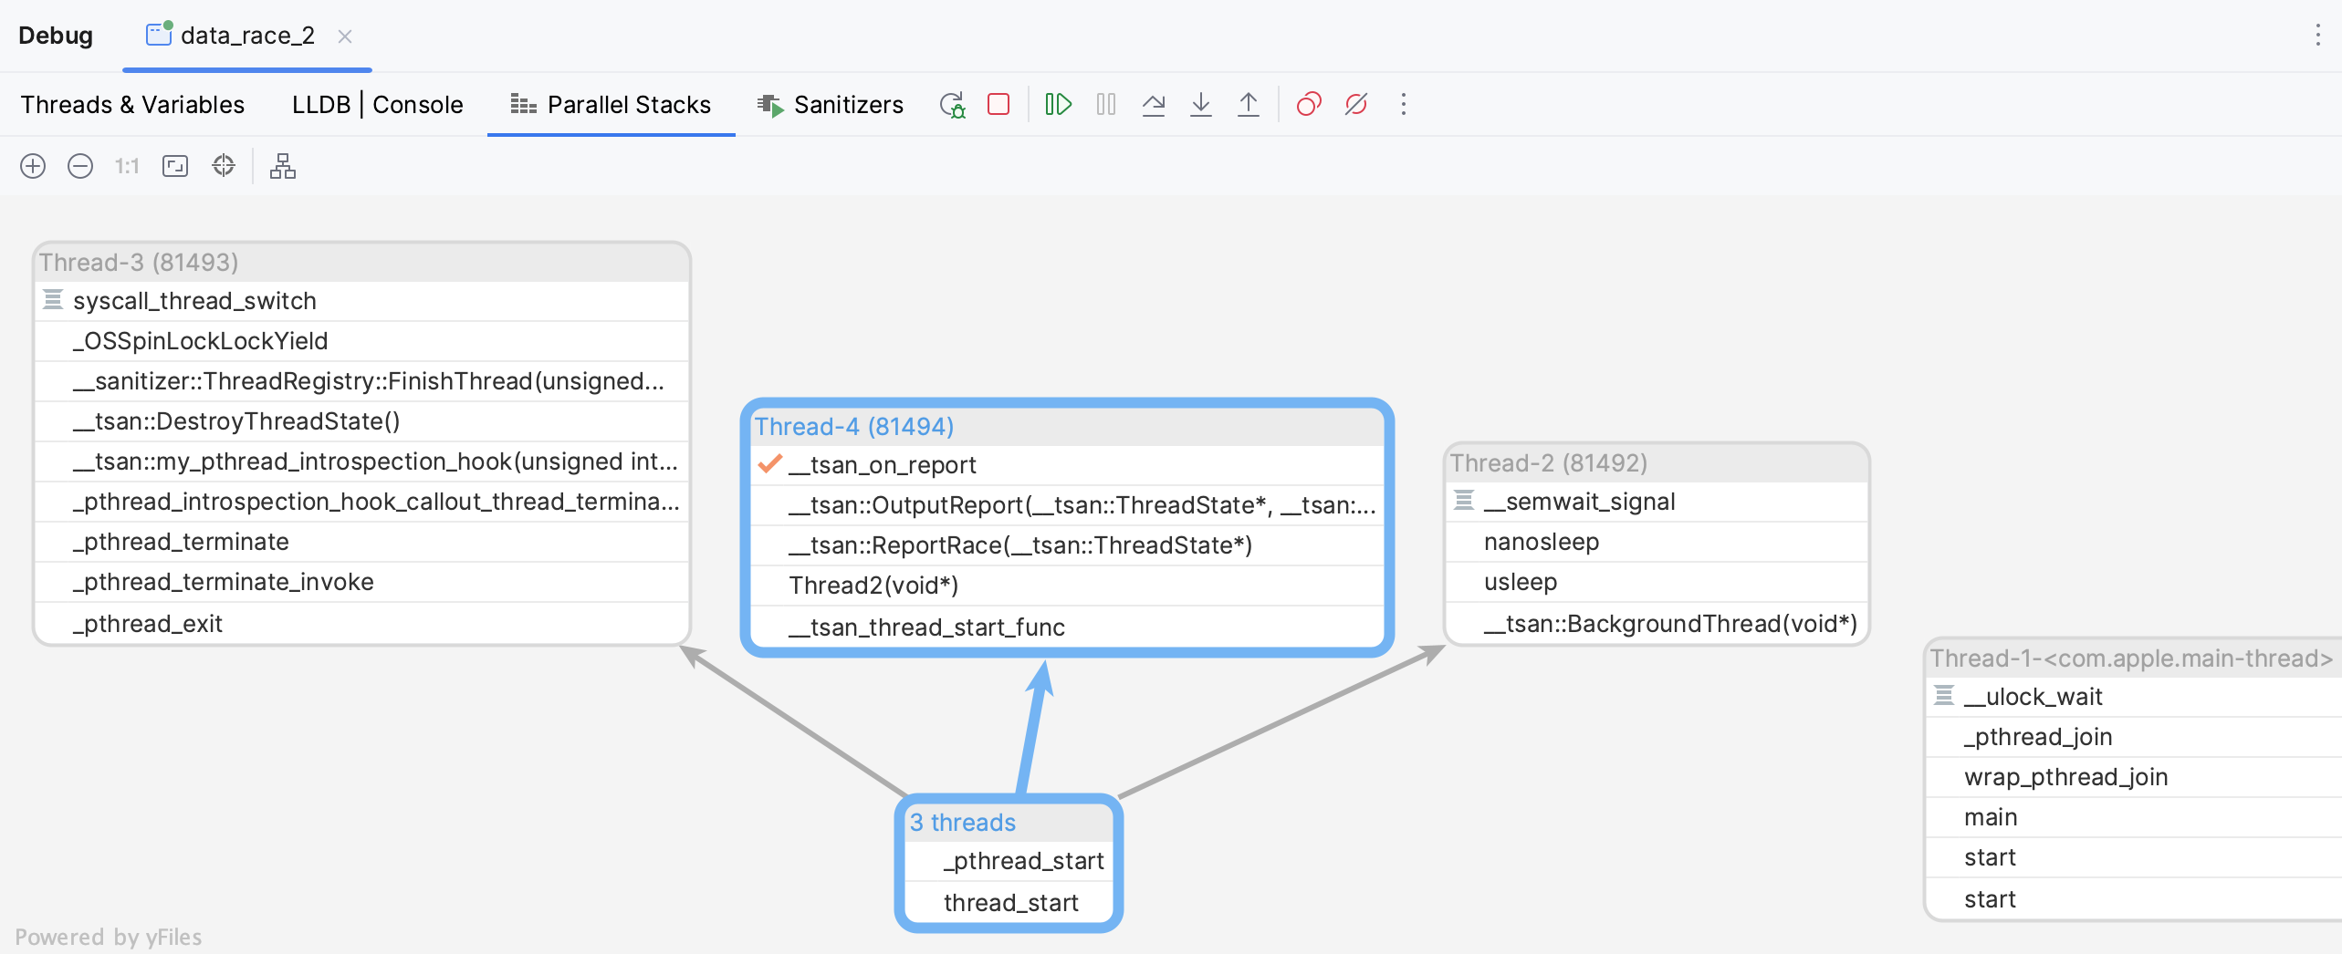Stop the debug session
Image resolution: width=2342 pixels, height=954 pixels.
pos(998,105)
